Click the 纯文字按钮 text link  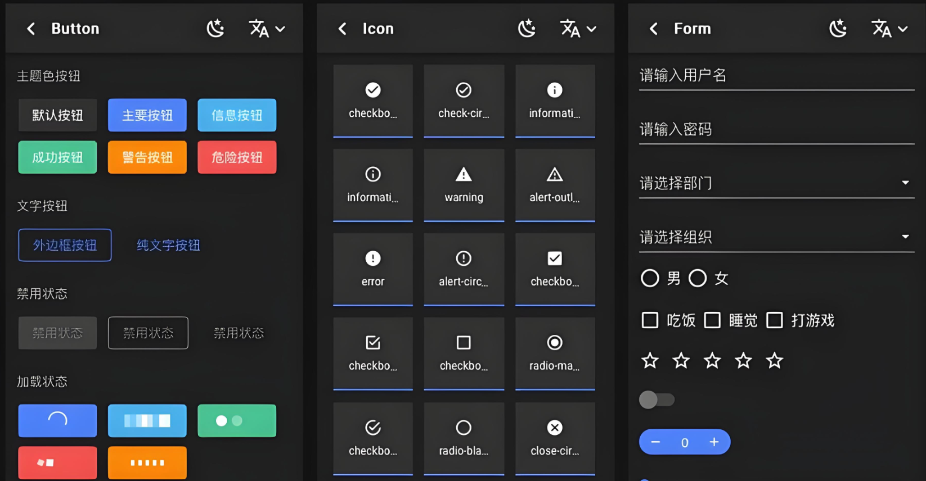[x=168, y=245]
